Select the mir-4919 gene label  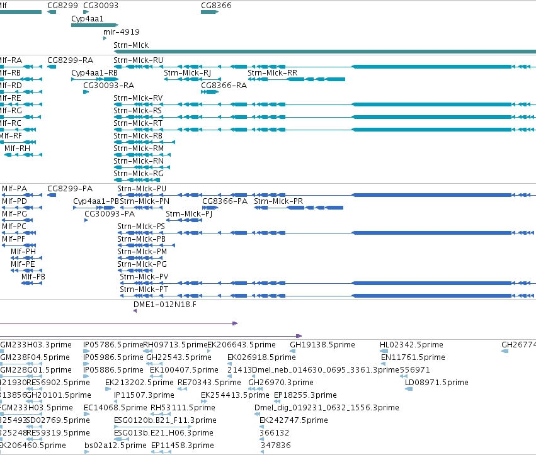pyautogui.click(x=122, y=31)
